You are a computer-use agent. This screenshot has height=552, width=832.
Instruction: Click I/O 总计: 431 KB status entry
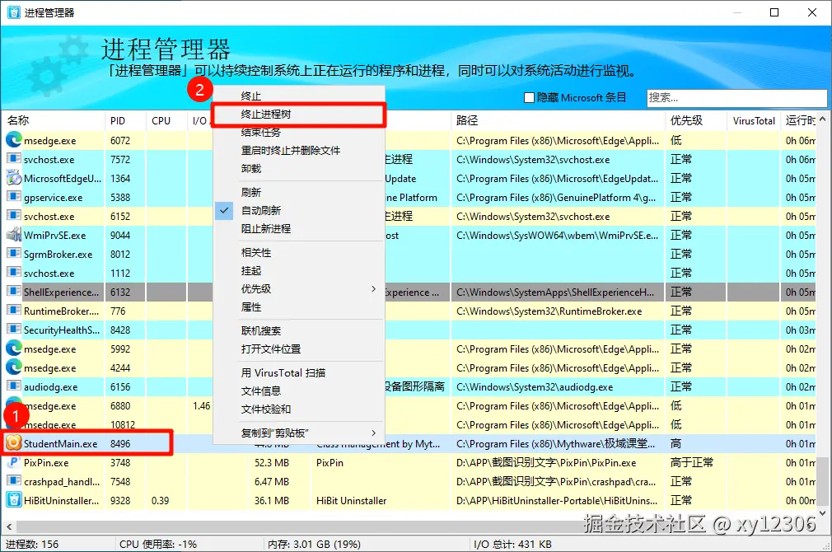512,544
